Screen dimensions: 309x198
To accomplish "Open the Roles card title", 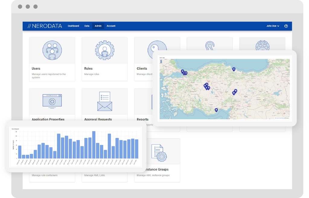I will coord(88,69).
